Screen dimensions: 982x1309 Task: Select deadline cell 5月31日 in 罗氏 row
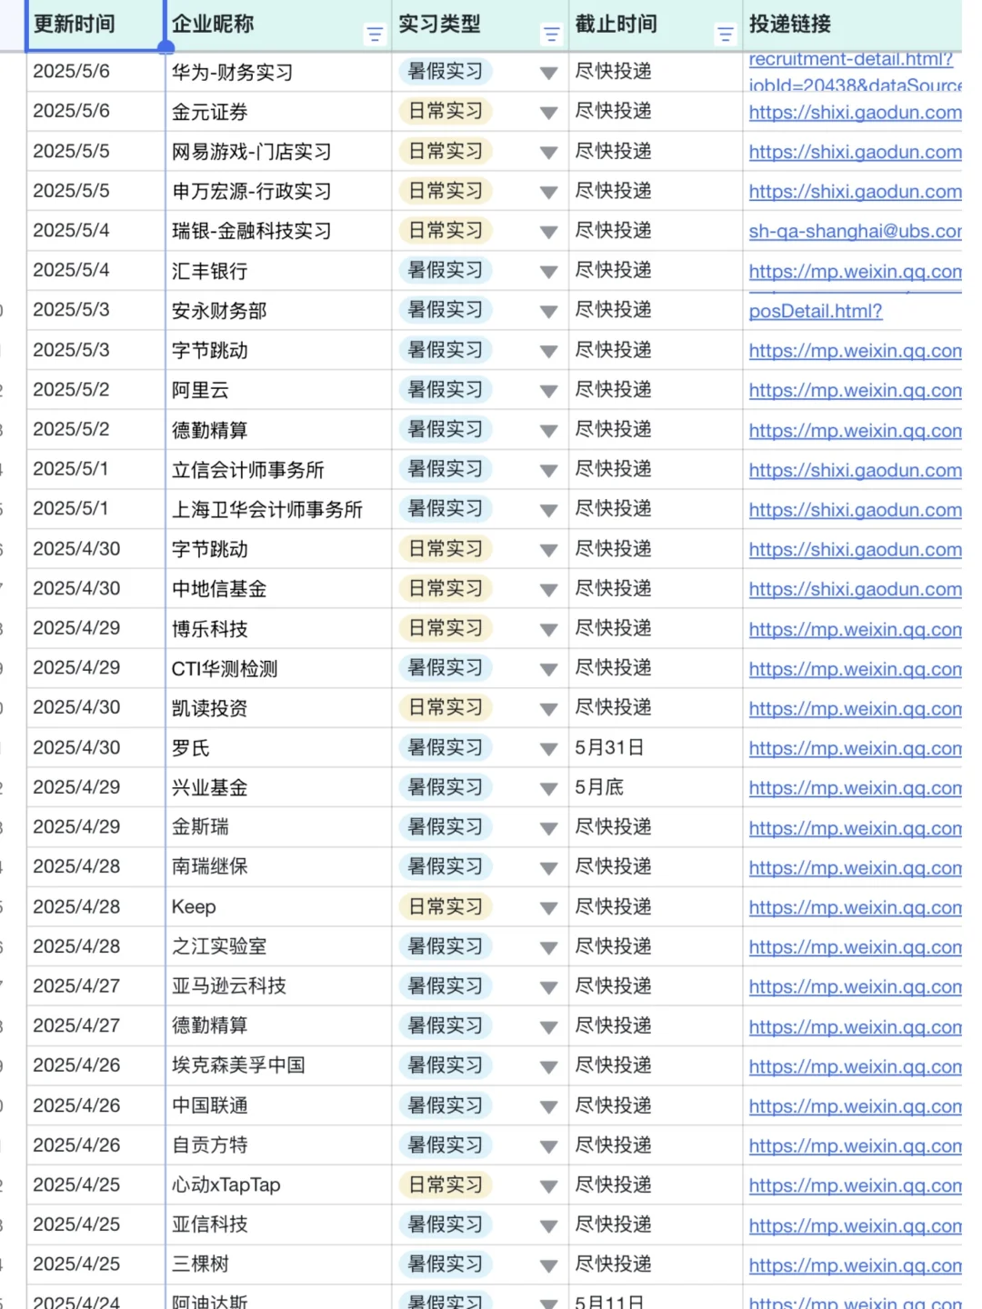click(x=656, y=747)
